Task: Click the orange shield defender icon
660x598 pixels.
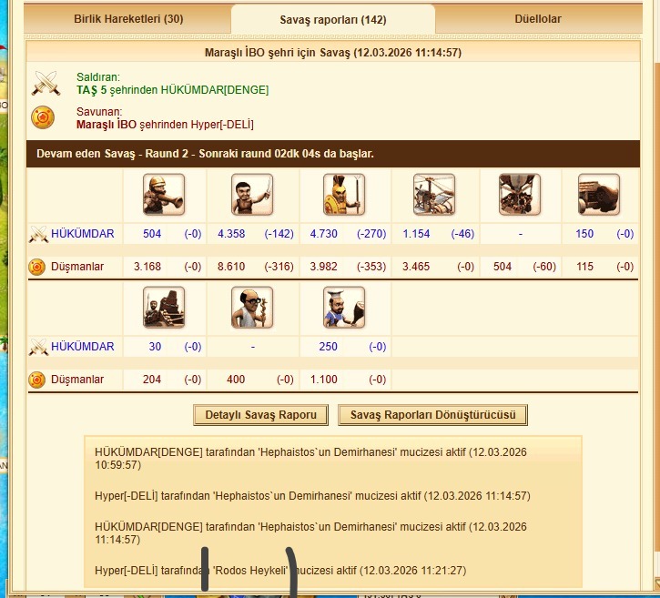Action: [x=43, y=117]
